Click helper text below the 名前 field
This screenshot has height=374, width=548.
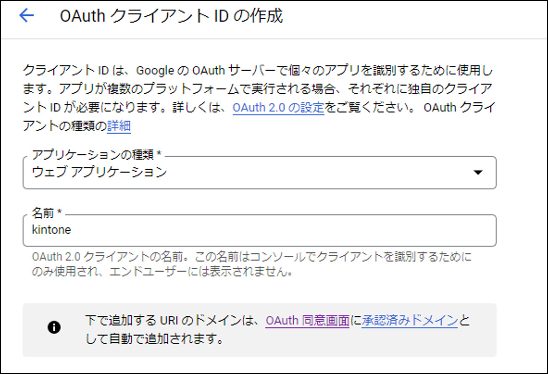click(x=251, y=257)
